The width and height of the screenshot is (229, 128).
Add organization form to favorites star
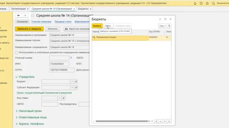tap(33, 15)
